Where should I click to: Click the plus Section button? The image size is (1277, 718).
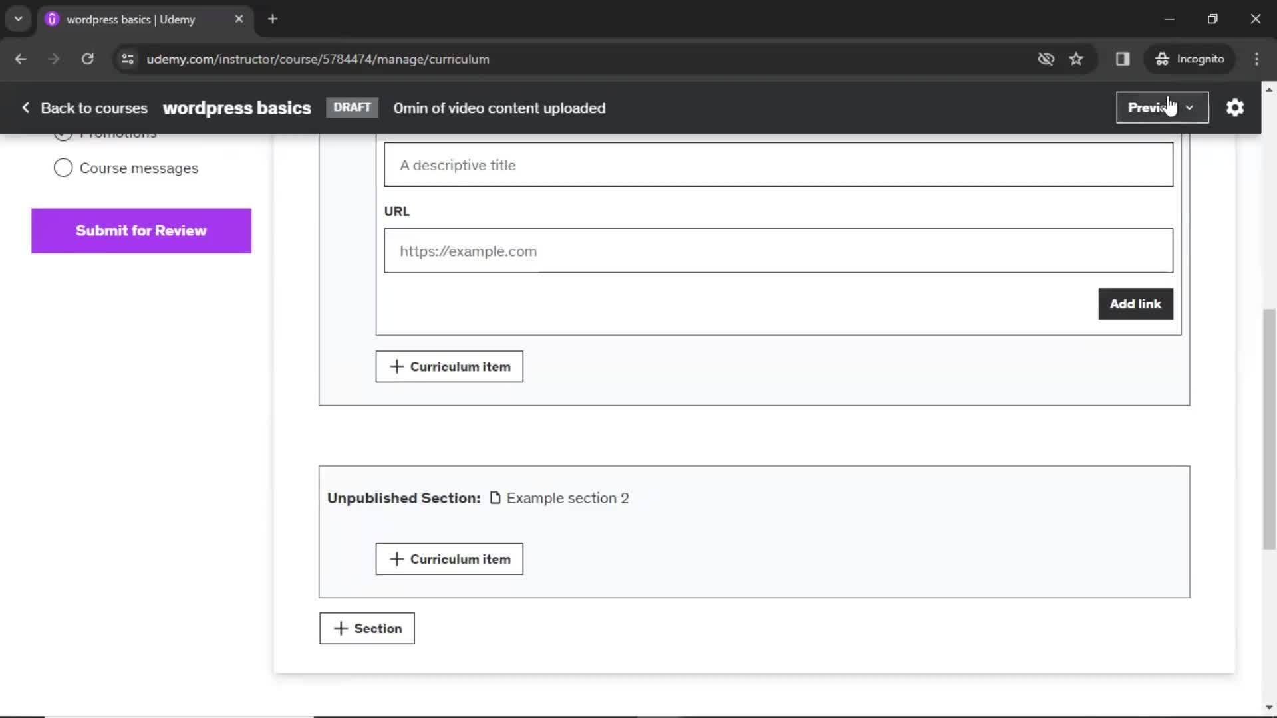[x=368, y=628]
